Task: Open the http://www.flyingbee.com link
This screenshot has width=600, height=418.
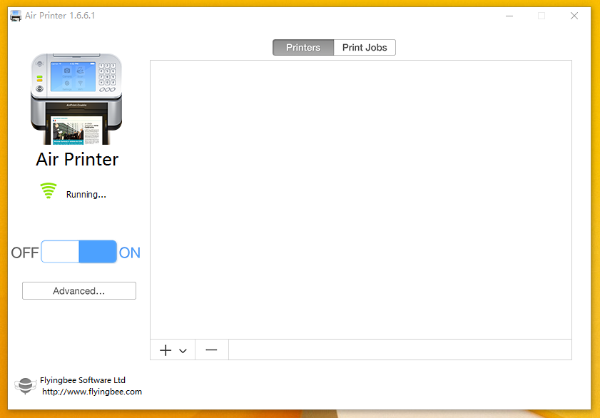Action: click(x=92, y=392)
